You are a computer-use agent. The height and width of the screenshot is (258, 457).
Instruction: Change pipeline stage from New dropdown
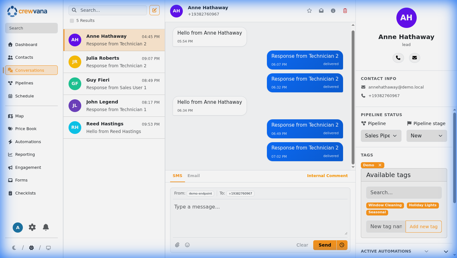click(x=427, y=136)
